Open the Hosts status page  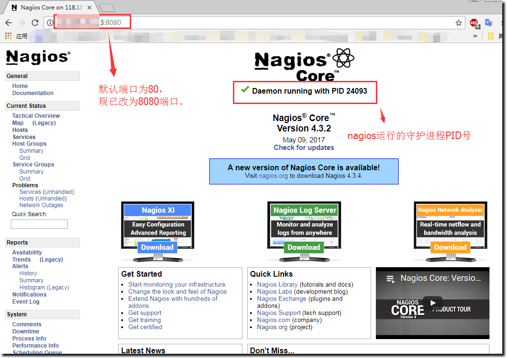20,130
